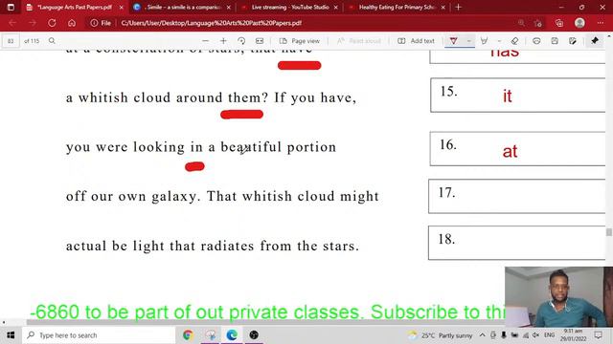The image size is (613, 344).
Task: Expand the Highlight color dropdown
Action: click(499, 40)
